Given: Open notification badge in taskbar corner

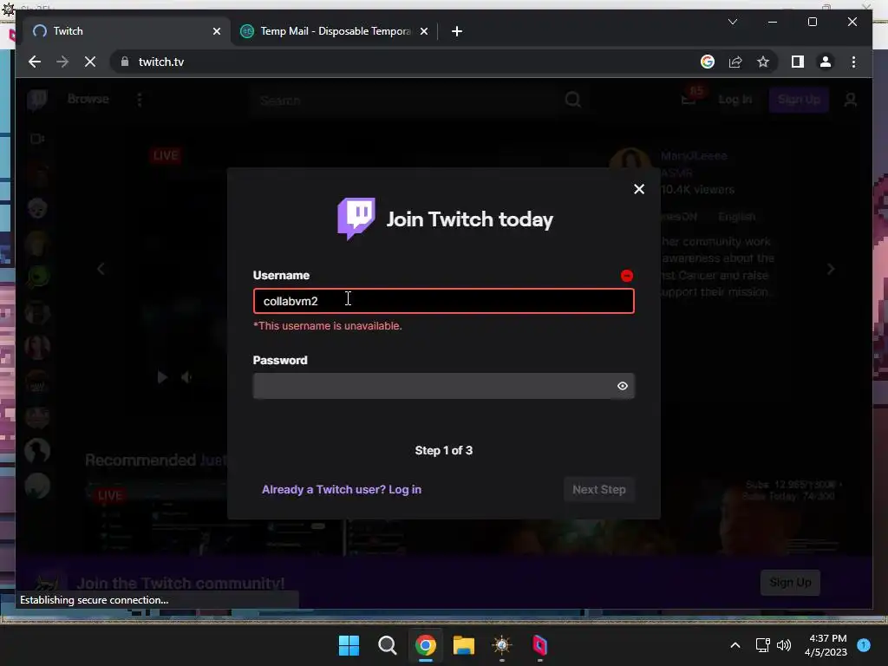Looking at the screenshot, I should coord(863,644).
